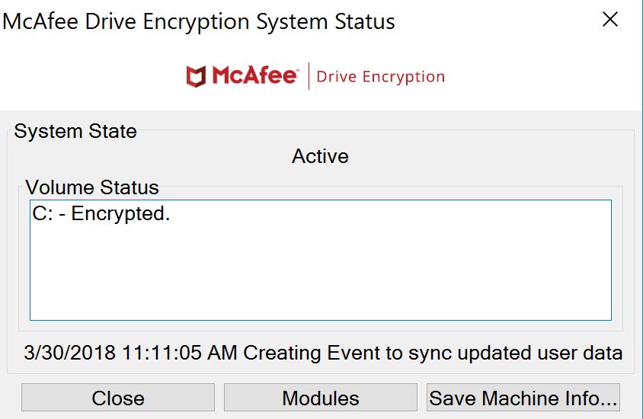This screenshot has height=419, width=643.
Task: Click the 3/30/2018 11:11:05 AM timestamp
Action: coord(131,353)
